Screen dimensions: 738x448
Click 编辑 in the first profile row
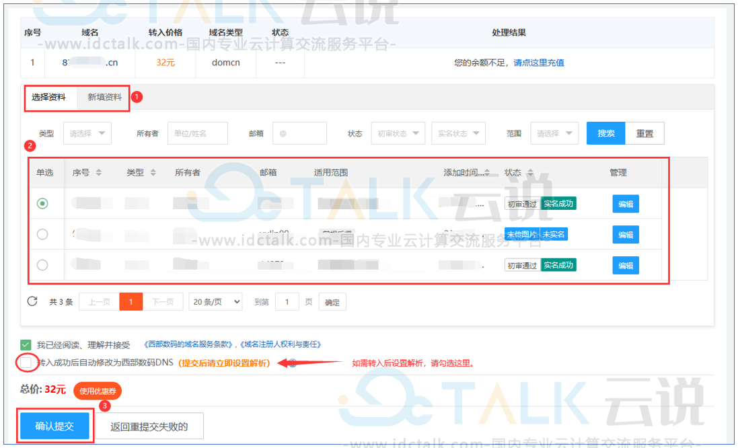coord(626,204)
